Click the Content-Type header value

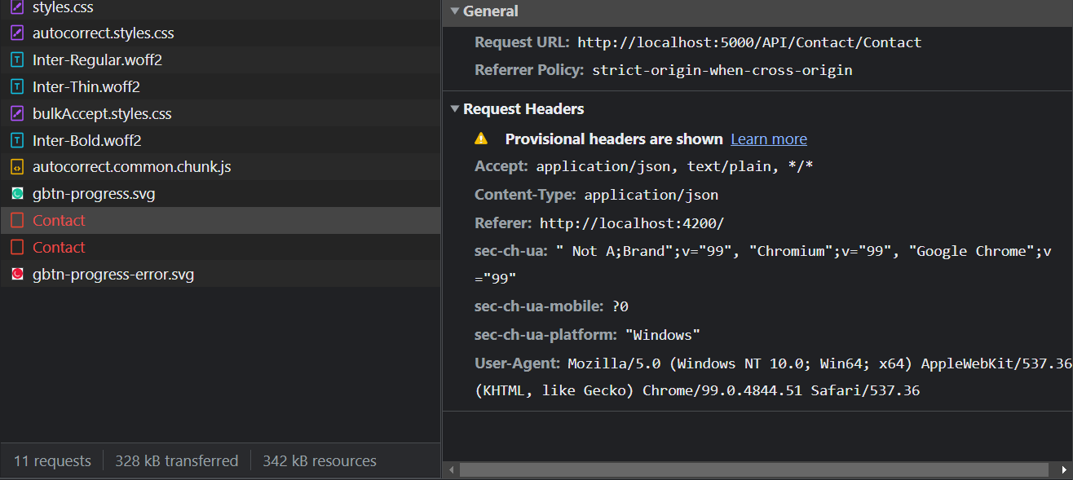[x=651, y=195]
